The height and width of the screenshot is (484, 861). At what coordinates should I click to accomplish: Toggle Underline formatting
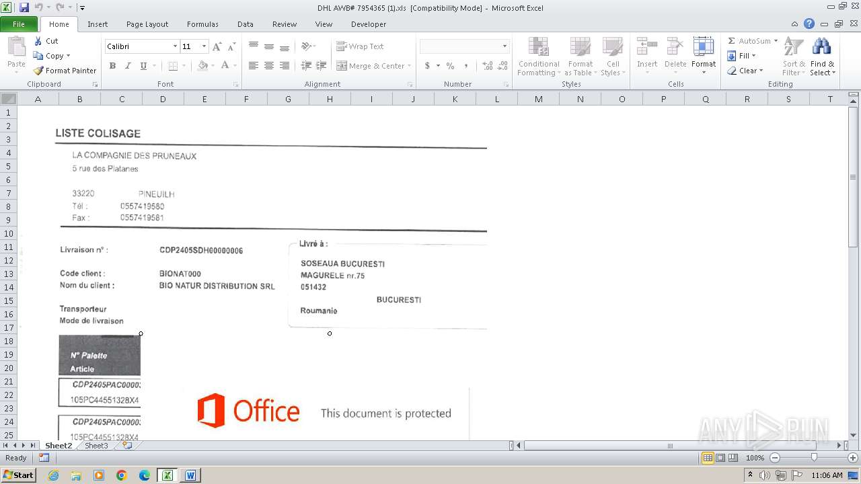(x=143, y=66)
